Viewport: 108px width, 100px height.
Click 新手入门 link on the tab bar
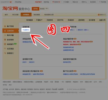click(x=103, y=15)
